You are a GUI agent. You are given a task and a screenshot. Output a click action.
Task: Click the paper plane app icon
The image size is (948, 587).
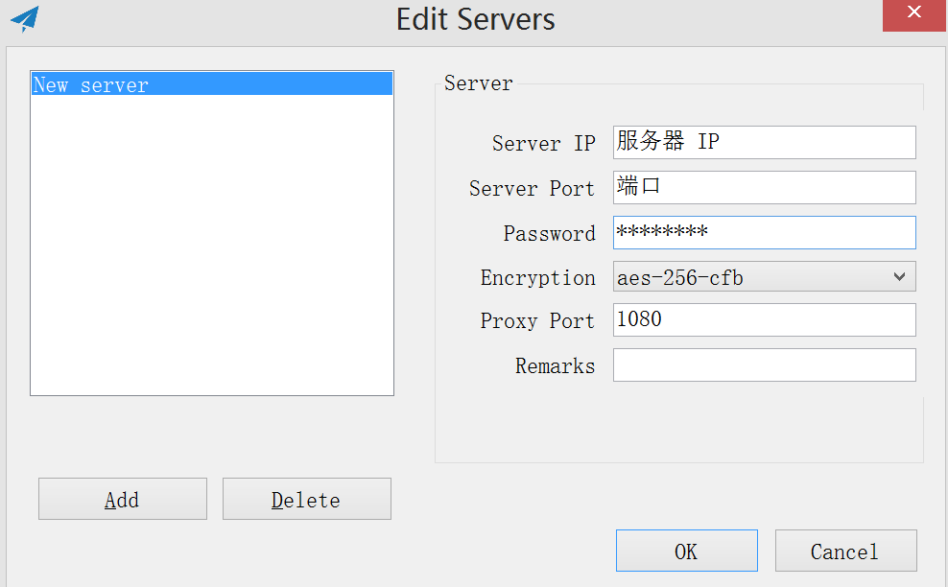[x=25, y=18]
